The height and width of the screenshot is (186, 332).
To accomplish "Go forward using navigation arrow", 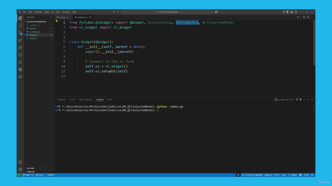I will click(118, 12).
